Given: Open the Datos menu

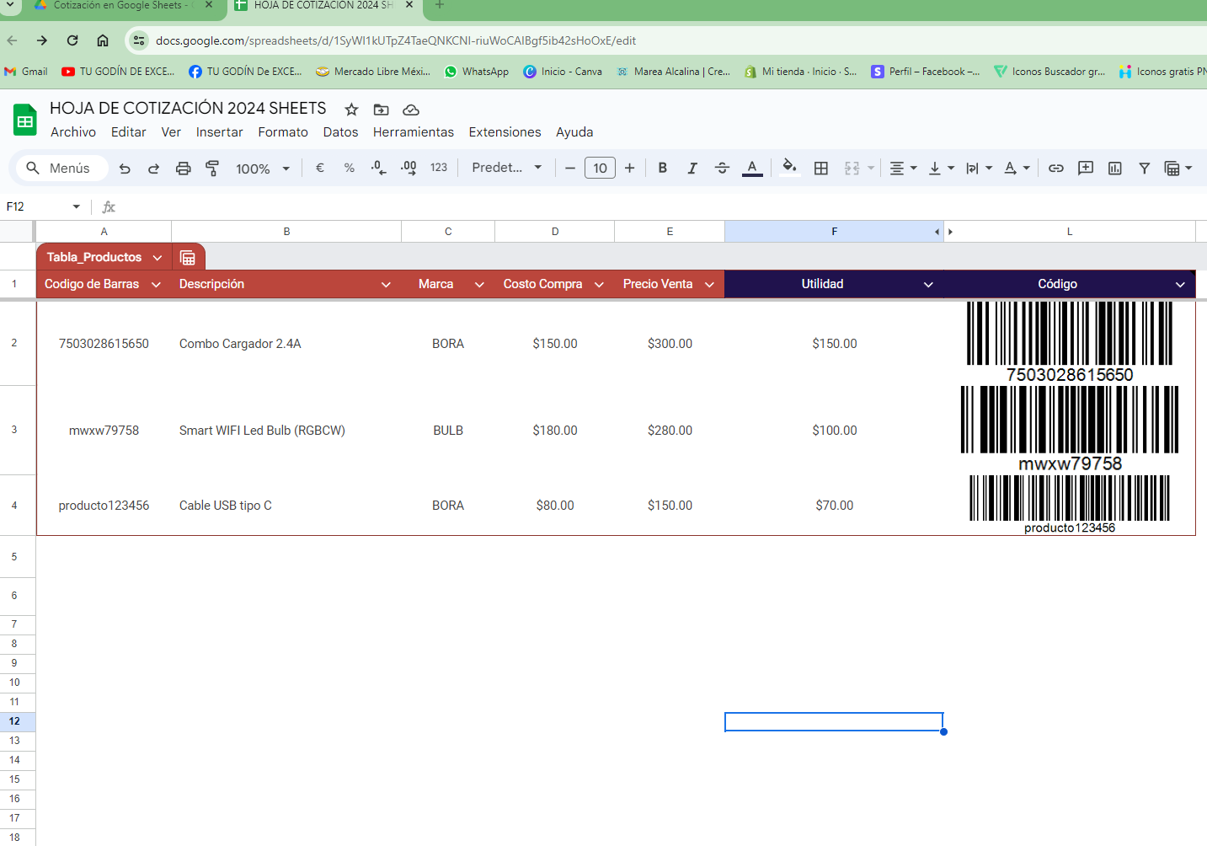Looking at the screenshot, I should 340,132.
